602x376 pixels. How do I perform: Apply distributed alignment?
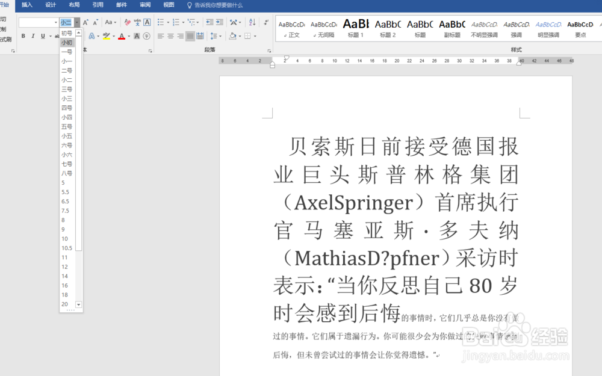point(200,36)
